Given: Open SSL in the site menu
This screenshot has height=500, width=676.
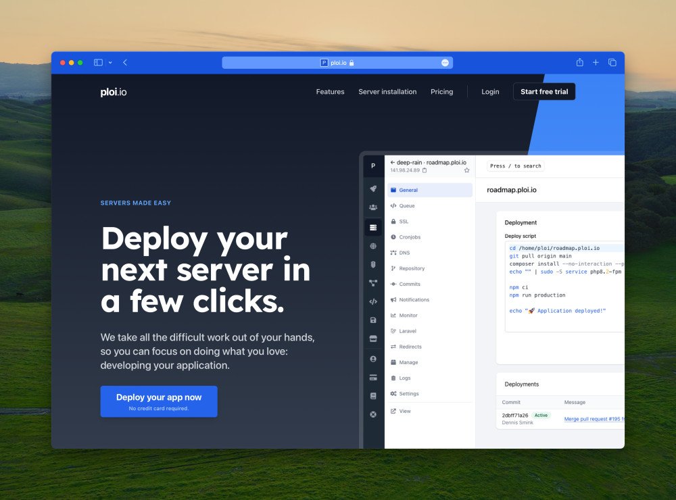Looking at the screenshot, I should pos(430,222).
